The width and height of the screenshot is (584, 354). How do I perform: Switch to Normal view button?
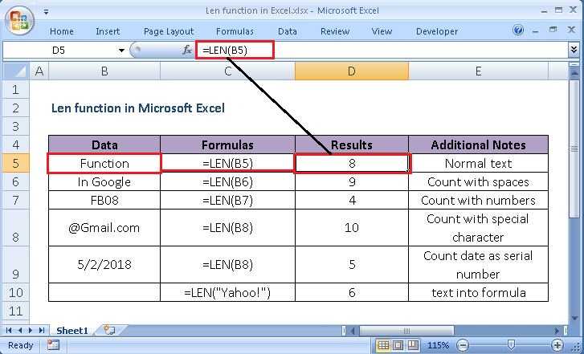click(383, 345)
